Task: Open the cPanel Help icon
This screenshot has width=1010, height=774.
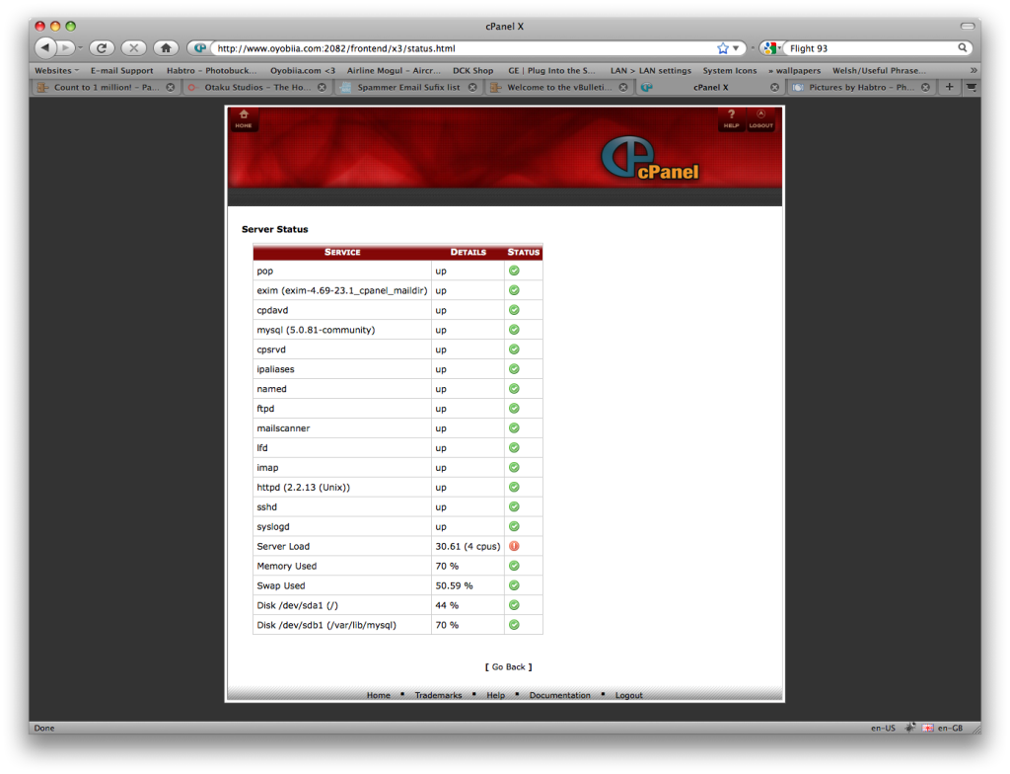Action: coord(731,118)
